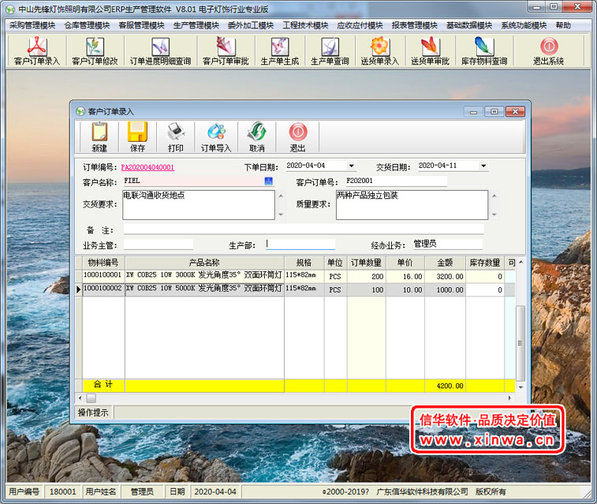Click table vertical scrollbar thumb
This screenshot has width=597, height=504.
(521, 343)
